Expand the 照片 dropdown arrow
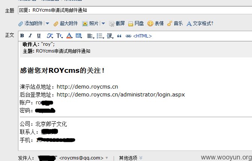Viewport: 252px width, 161px height. (103, 24)
